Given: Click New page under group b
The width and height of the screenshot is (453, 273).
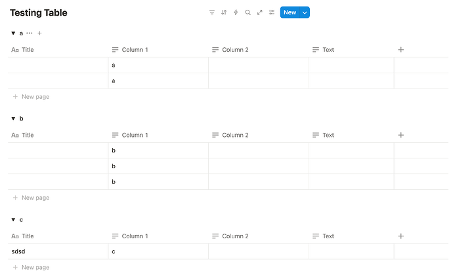Looking at the screenshot, I should pos(32,198).
